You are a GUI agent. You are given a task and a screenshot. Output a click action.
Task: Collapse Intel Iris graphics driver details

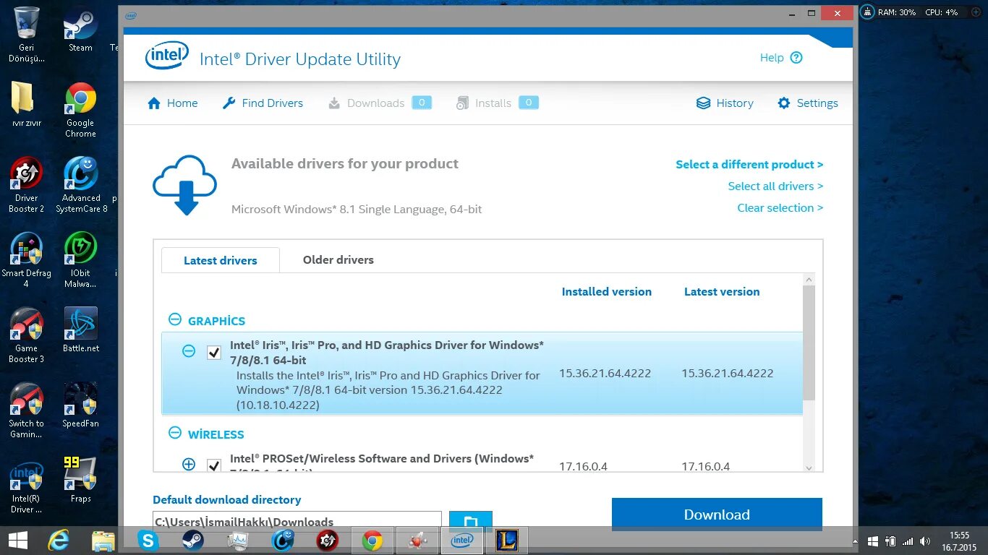click(189, 351)
